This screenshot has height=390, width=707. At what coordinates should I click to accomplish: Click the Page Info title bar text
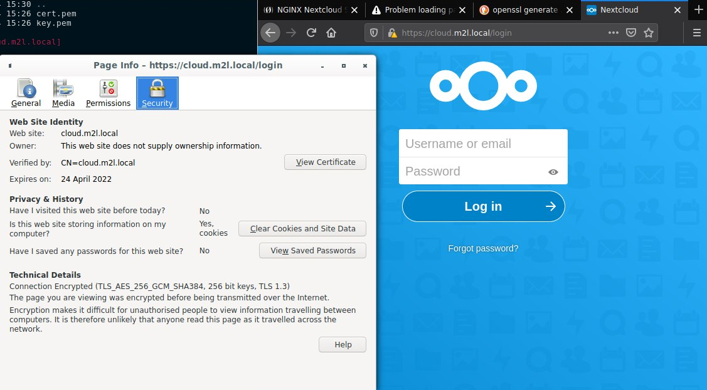coord(188,65)
